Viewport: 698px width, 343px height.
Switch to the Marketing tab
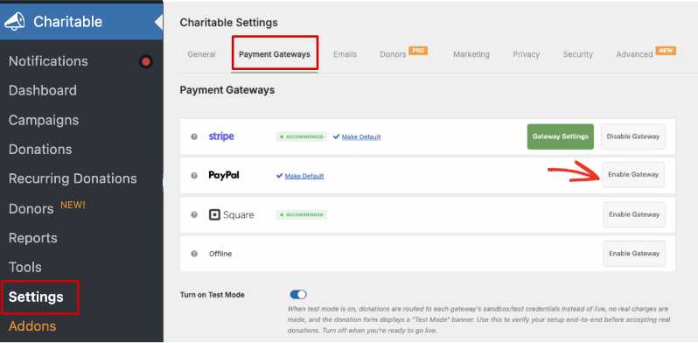471,54
